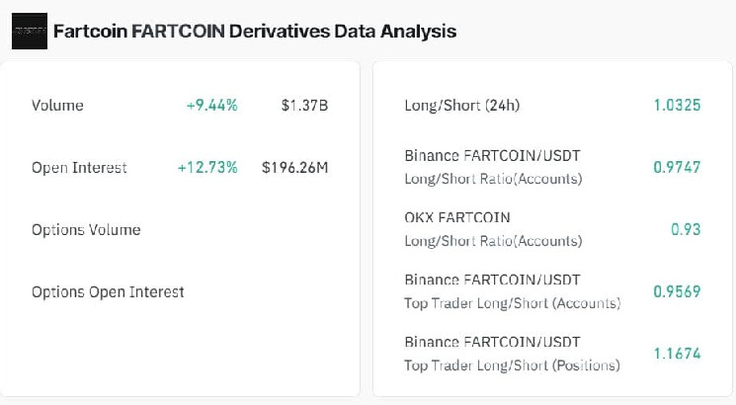Open Binance Top Trader Long/Short (Positions) entry
Screen dimensions: 736x405
click(512, 354)
